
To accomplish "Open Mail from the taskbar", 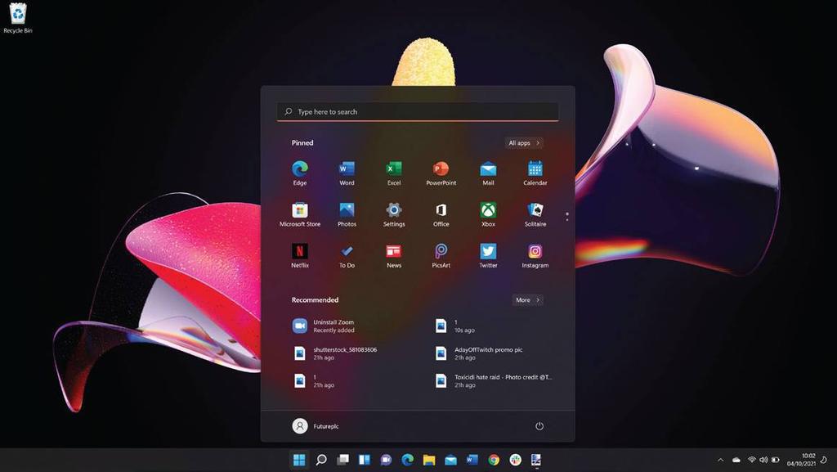I will tap(450, 460).
